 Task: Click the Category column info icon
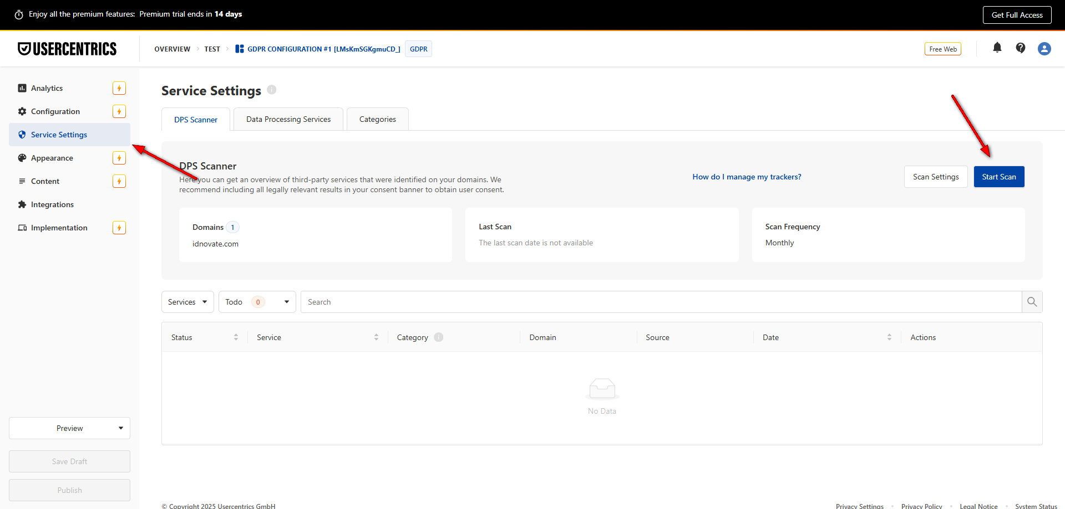click(439, 337)
